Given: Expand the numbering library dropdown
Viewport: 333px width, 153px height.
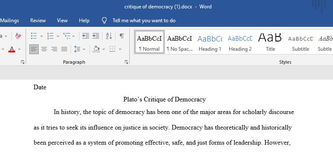Looking at the screenshot, I should (x=58, y=36).
